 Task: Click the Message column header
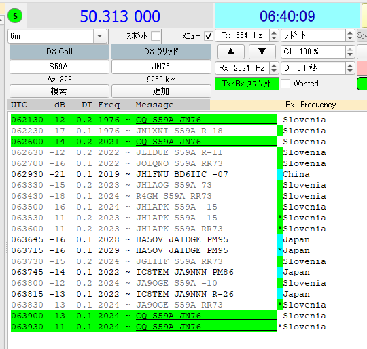(x=154, y=105)
